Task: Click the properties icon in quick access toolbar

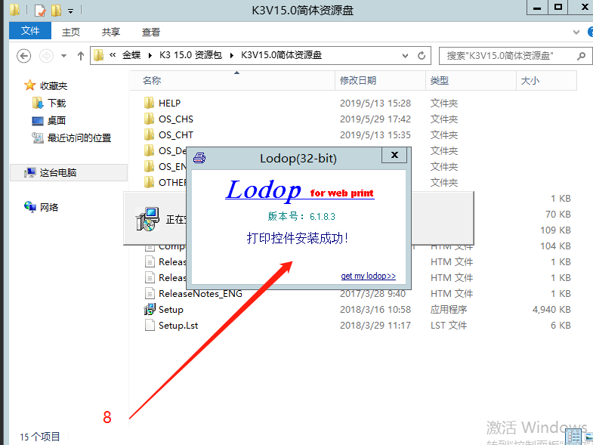Action: [x=40, y=11]
